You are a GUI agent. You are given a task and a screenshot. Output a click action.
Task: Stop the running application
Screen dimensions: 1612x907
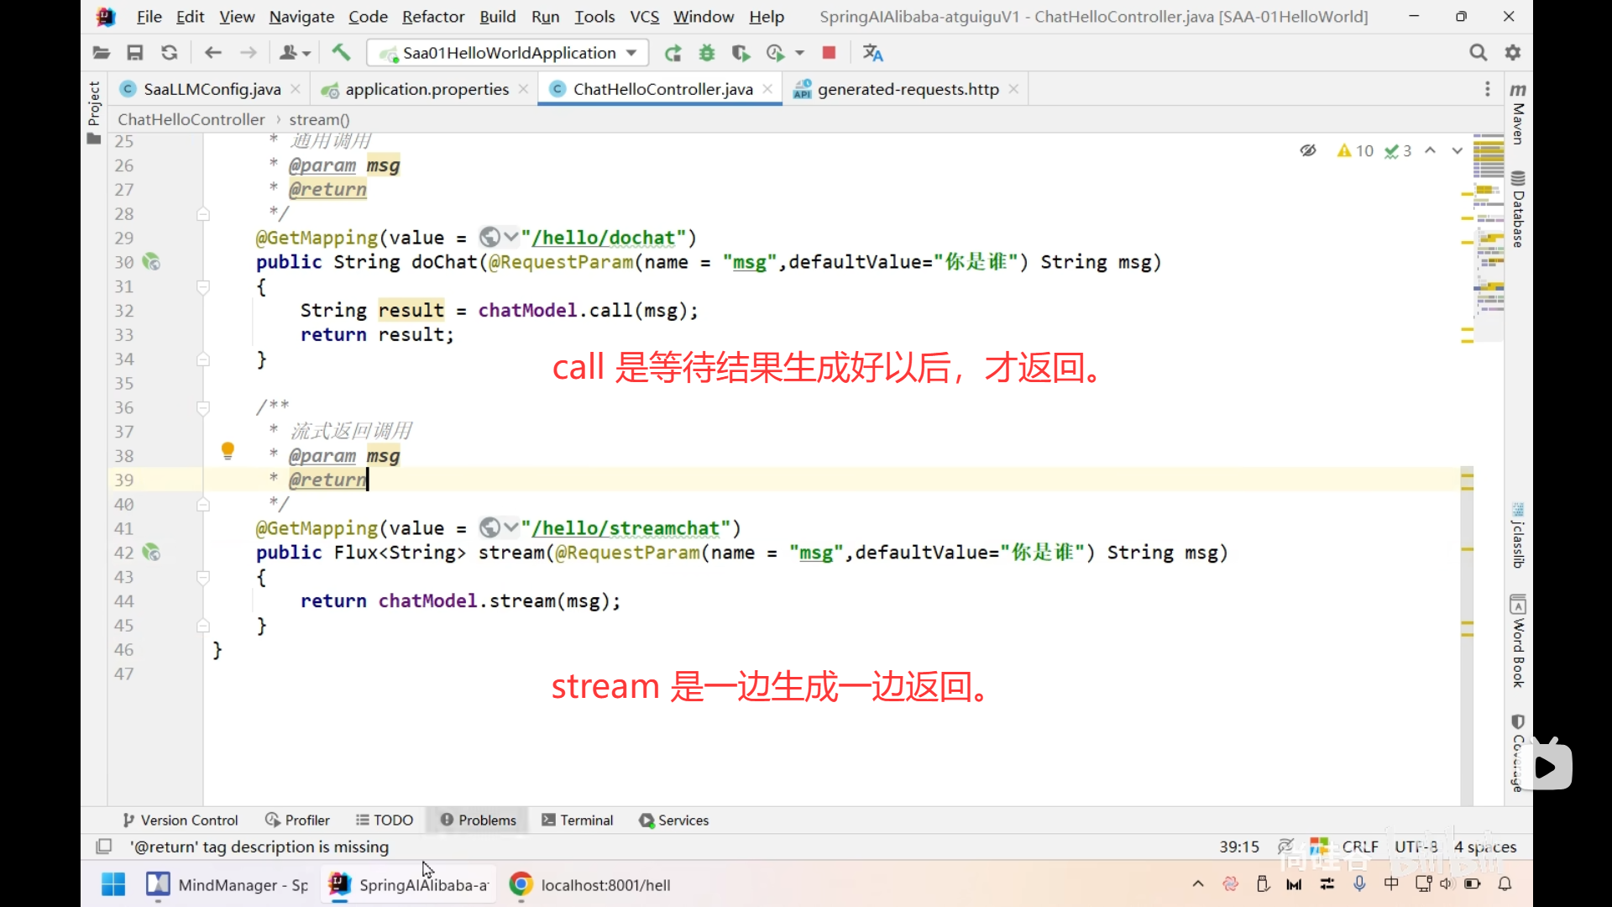point(829,53)
